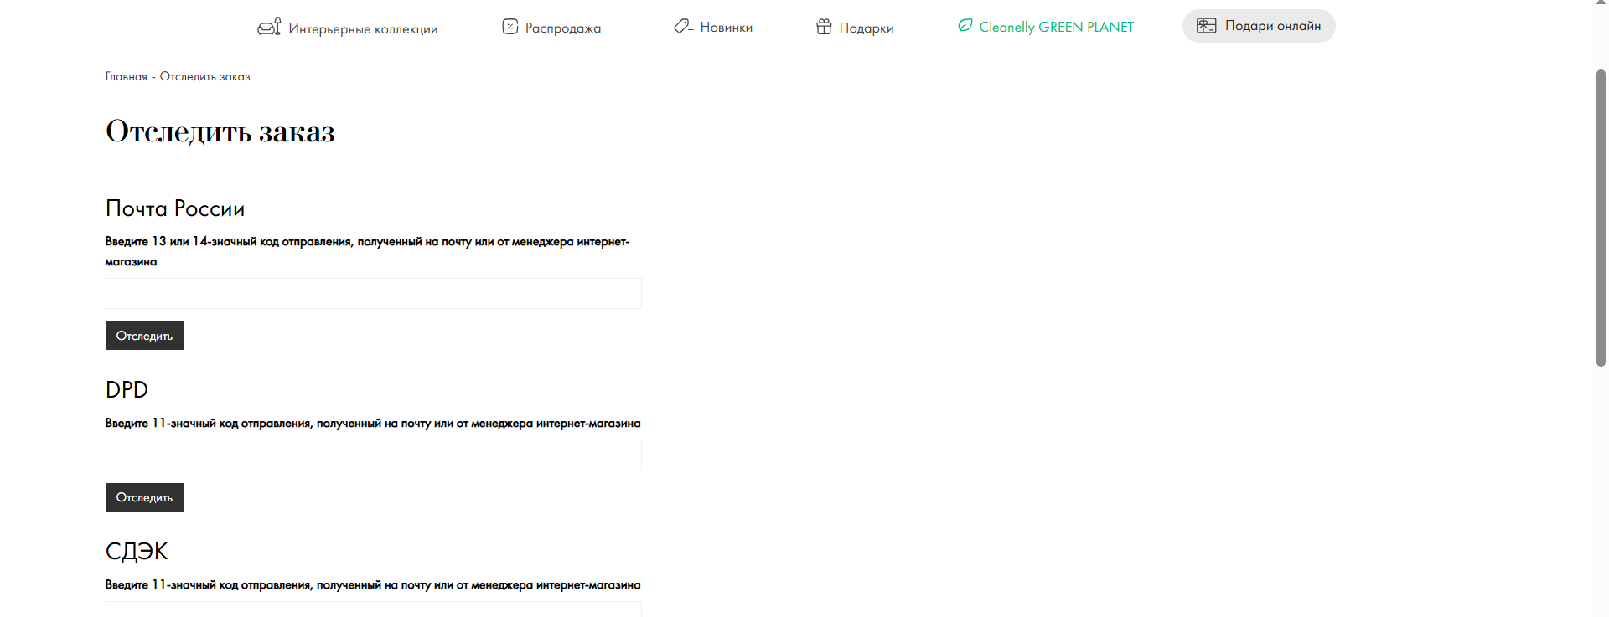Open Интерьерные коллекции menu
This screenshot has width=1609, height=617.
click(x=348, y=28)
